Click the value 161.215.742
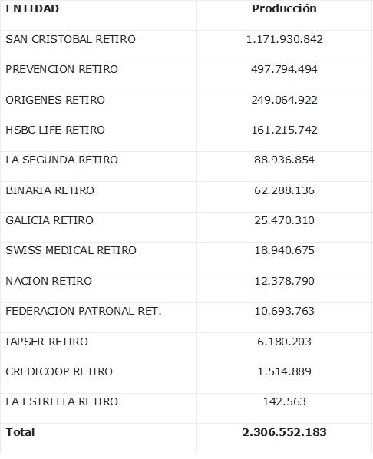This screenshot has width=373, height=459. [284, 130]
